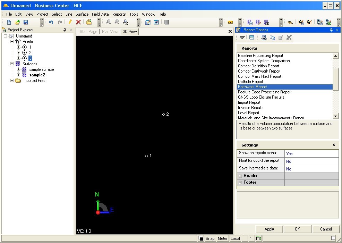The image size is (342, 243).
Task: Click the document icon with green arrow
Action: [x=328, y=22]
